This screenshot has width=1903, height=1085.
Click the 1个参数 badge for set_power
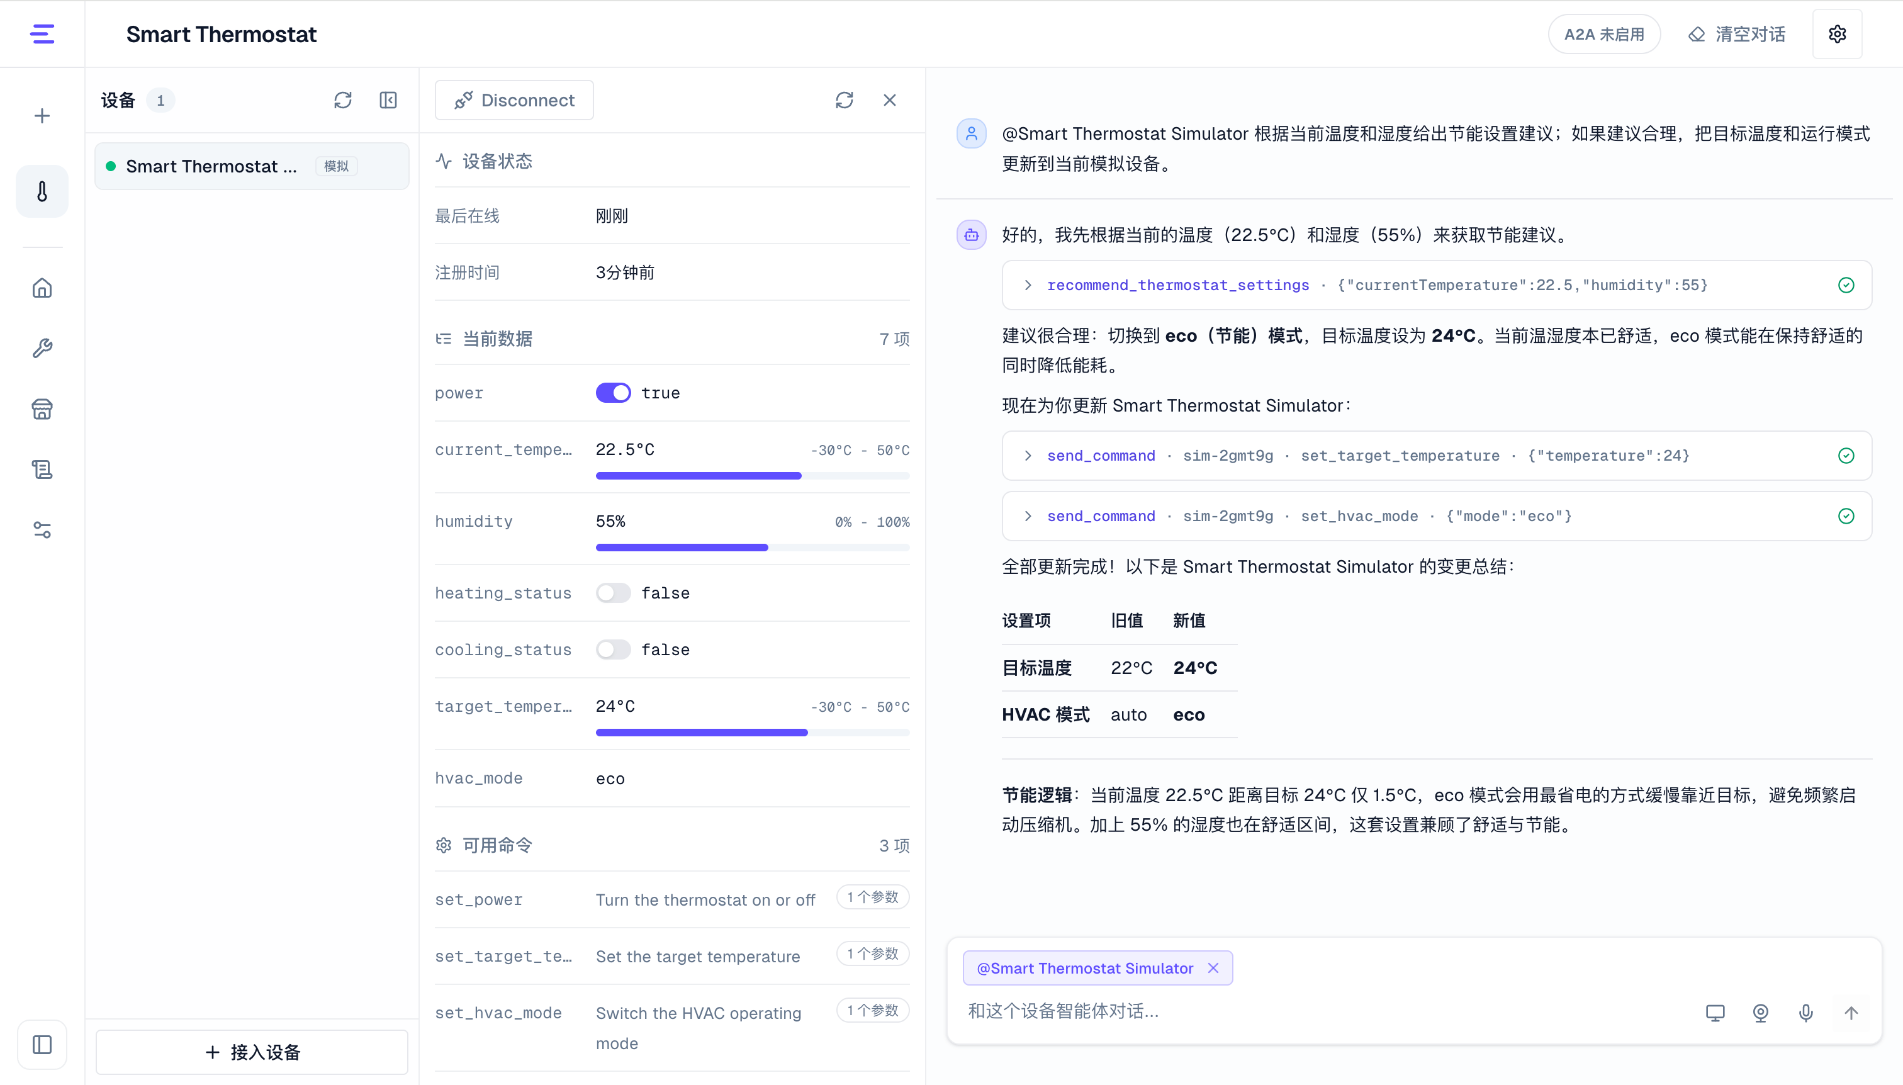872,896
